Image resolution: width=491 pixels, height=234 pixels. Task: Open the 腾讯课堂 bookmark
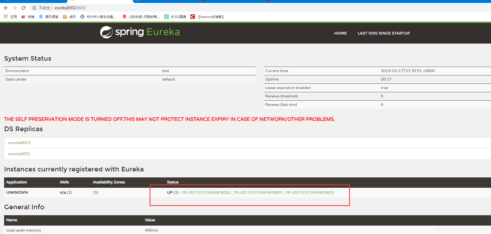(49, 17)
